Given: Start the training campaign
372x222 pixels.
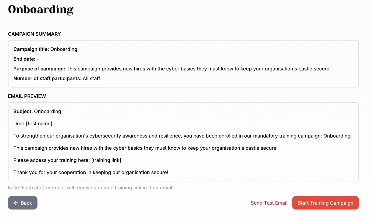Looking at the screenshot, I should click(325, 203).
